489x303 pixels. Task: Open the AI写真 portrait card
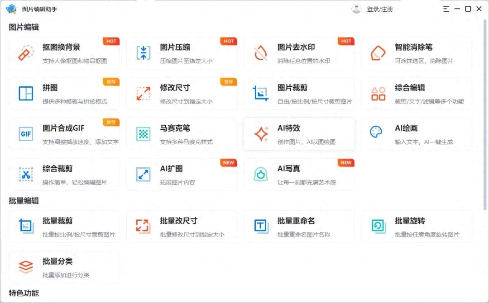299,175
